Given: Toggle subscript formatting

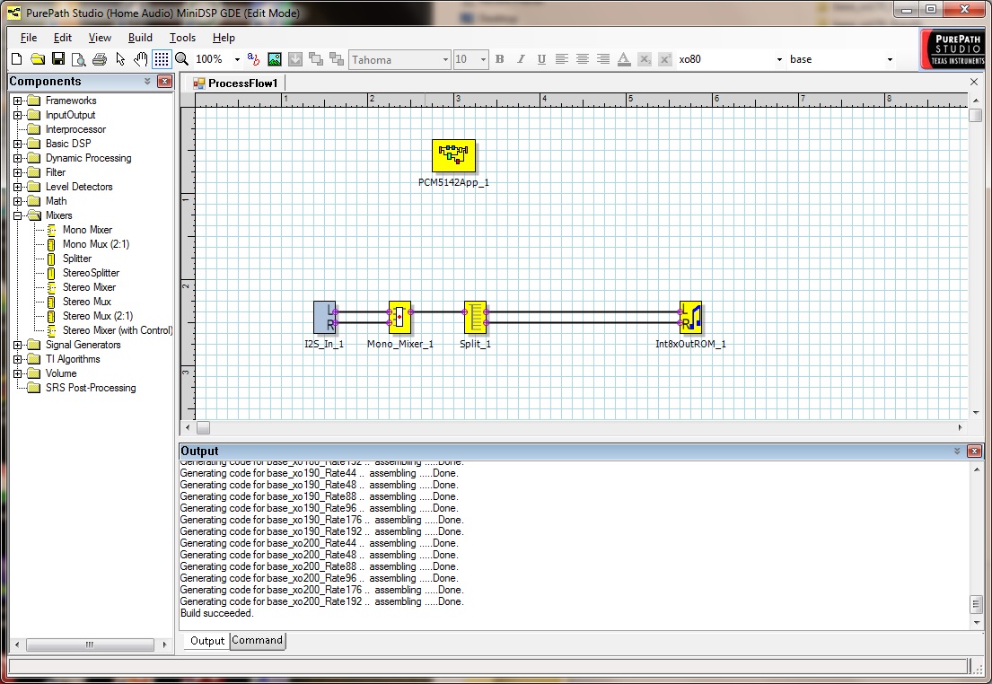Looking at the screenshot, I should click(645, 59).
